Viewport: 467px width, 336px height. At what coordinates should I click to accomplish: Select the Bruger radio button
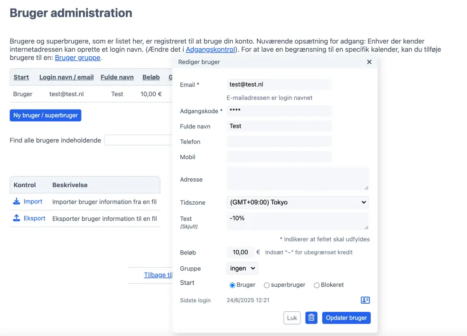click(233, 285)
